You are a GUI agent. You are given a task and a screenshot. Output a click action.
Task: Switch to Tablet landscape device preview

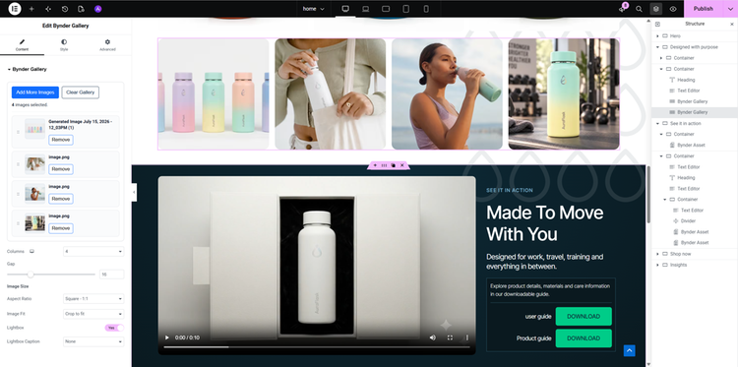pos(386,9)
